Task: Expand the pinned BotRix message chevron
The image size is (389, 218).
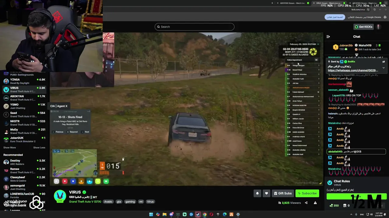Action: (x=384, y=68)
